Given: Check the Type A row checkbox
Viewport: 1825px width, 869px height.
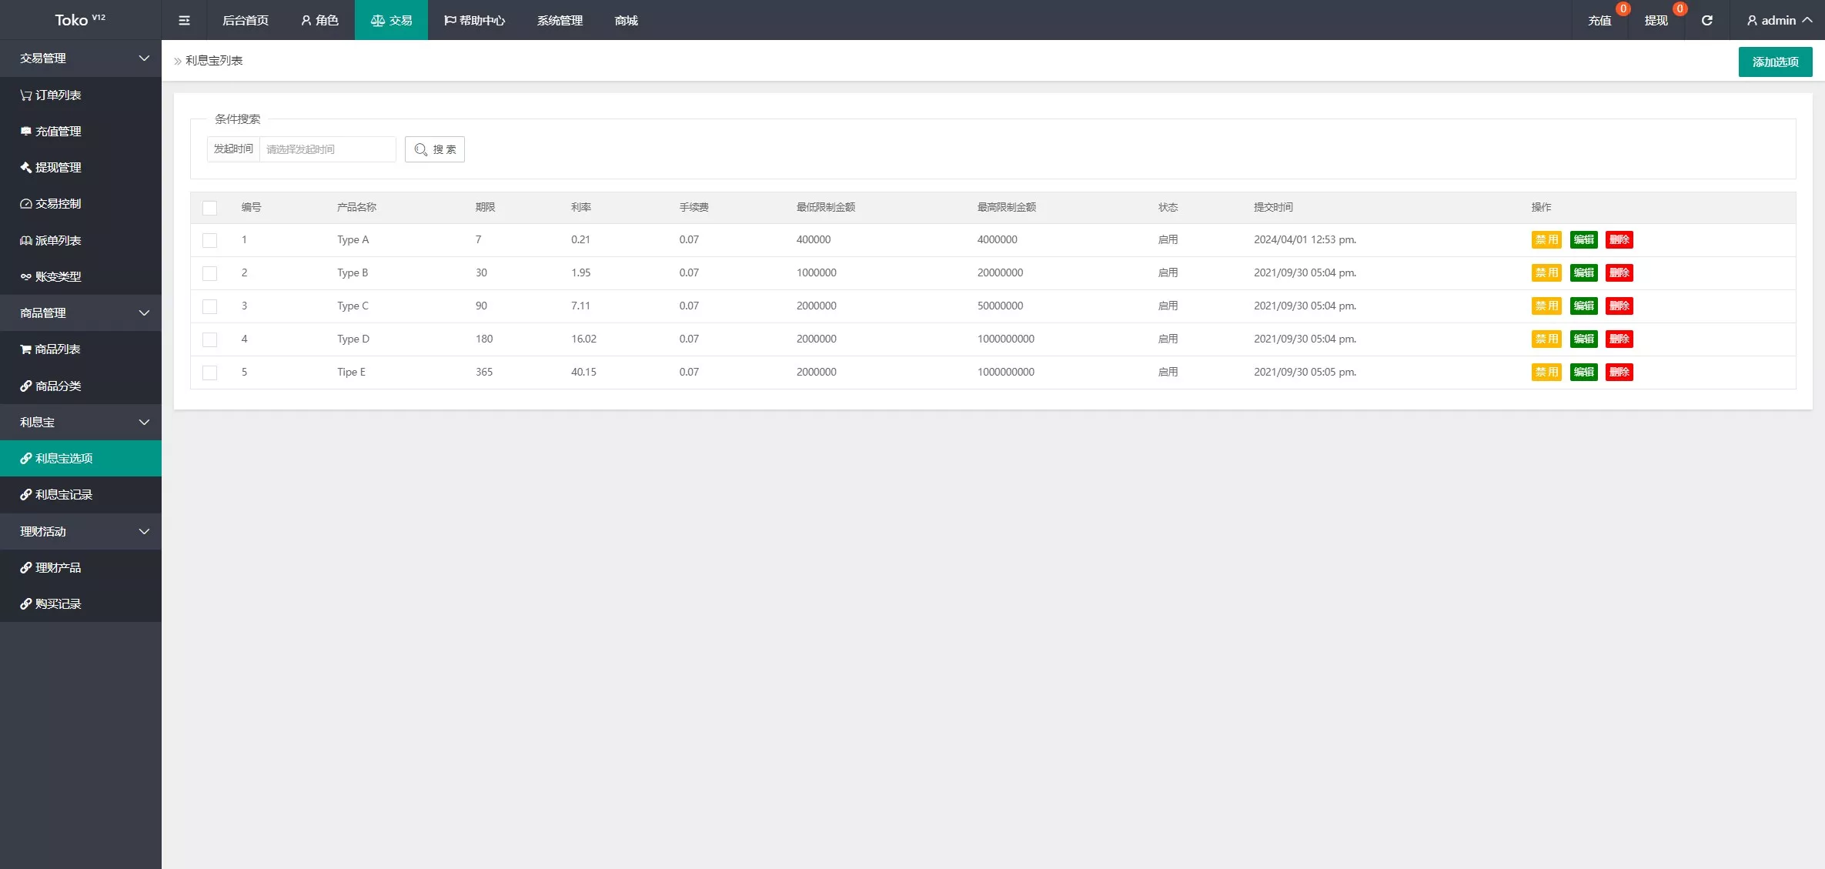Looking at the screenshot, I should click(x=209, y=240).
